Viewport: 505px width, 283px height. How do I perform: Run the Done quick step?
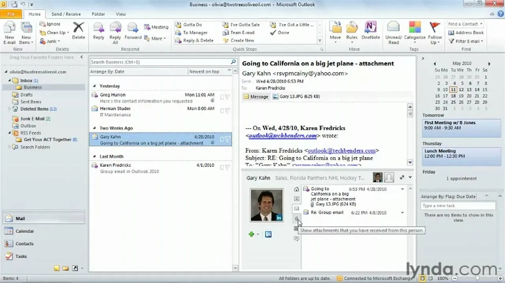pos(280,32)
